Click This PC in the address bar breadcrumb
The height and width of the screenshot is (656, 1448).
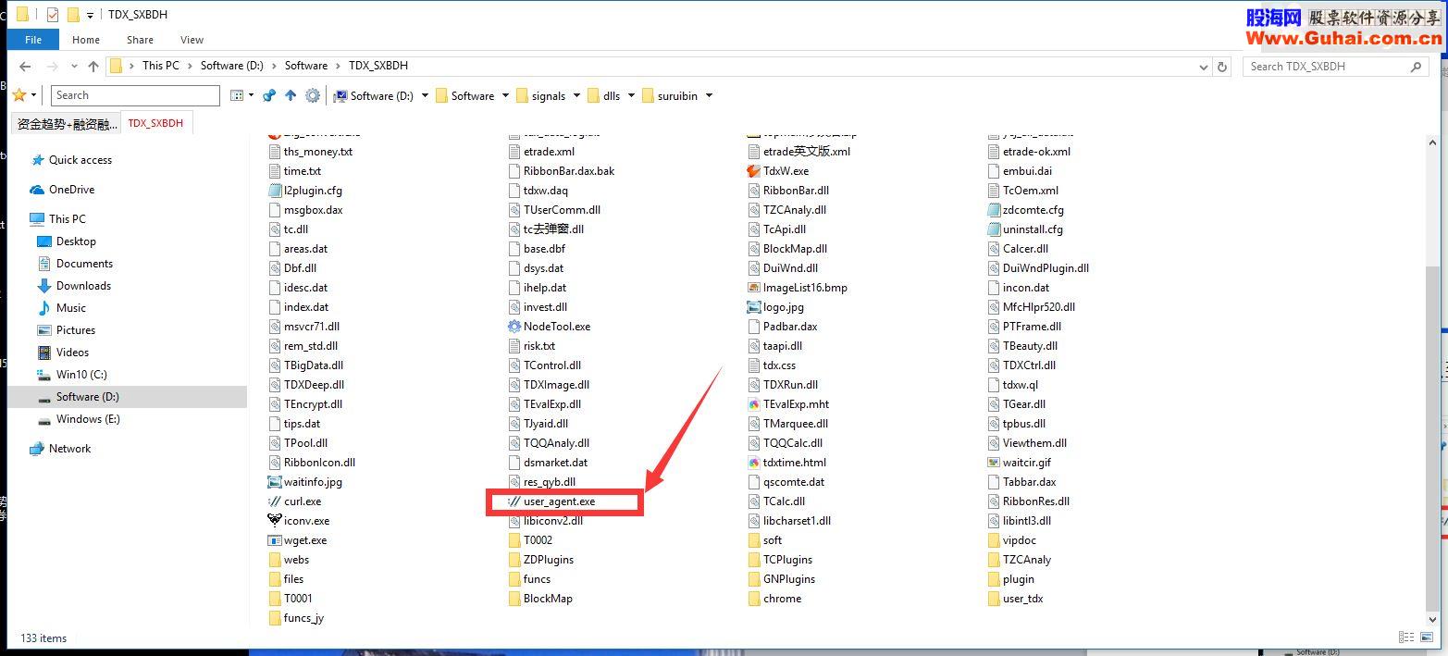pos(161,66)
